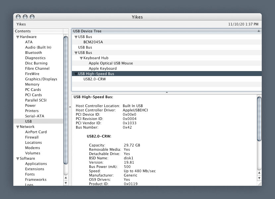Image resolution: width=275 pixels, height=199 pixels.
Task: Collapse the Hardware section triangle
Action: pos(18,37)
